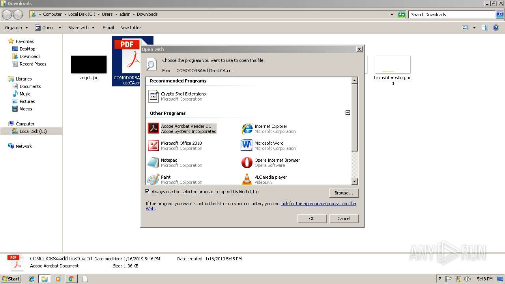The height and width of the screenshot is (284, 505).
Task: Open Recent Places in navigation pane
Action: click(33, 64)
